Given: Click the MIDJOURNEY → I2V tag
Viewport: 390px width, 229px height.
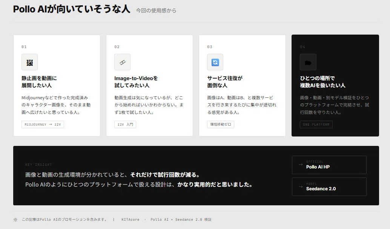Looking at the screenshot, I should click(x=43, y=124).
